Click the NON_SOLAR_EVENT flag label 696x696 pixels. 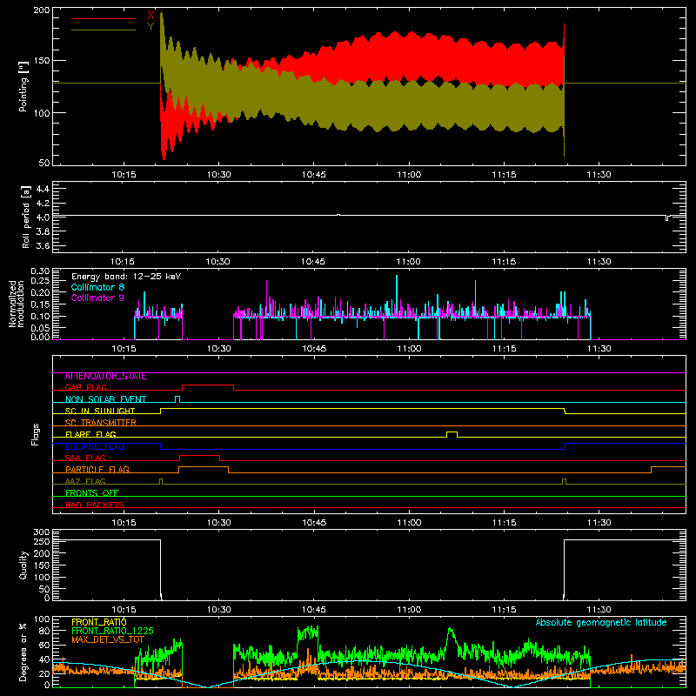(x=105, y=399)
